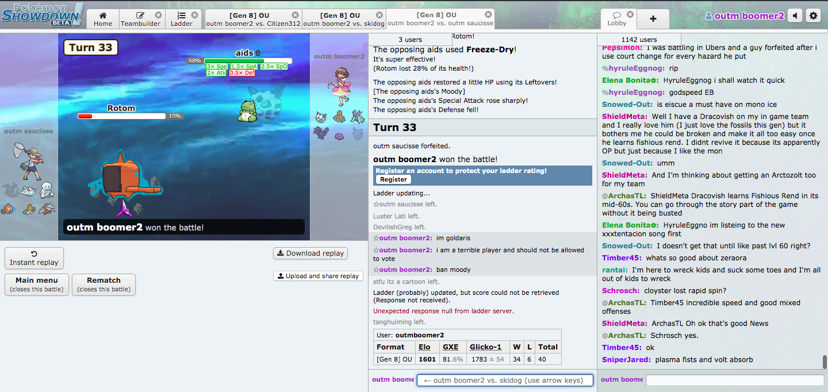This screenshot has width=828, height=392.
Task: Click the opposing Glalie sprite
Action: (x=268, y=103)
